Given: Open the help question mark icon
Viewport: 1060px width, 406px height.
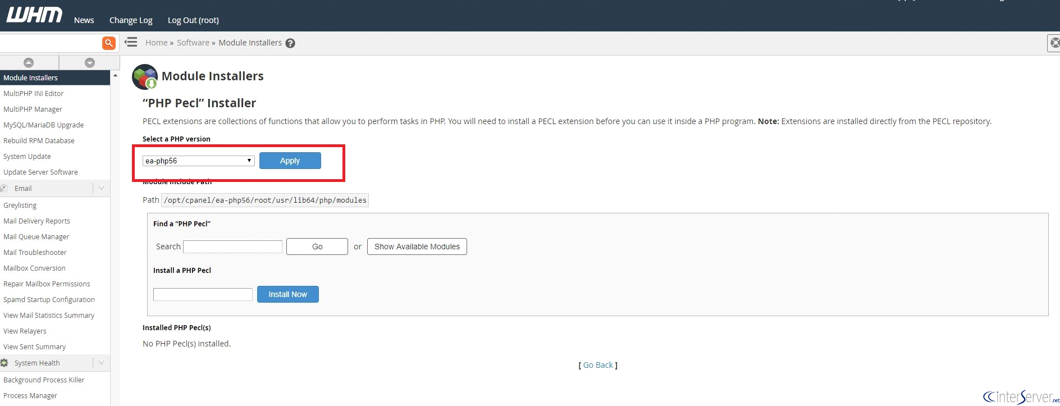Looking at the screenshot, I should tap(290, 43).
